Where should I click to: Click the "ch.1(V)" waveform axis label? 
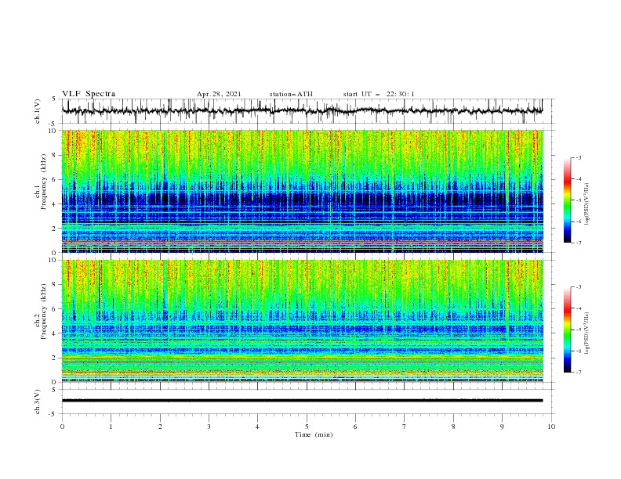(x=38, y=111)
